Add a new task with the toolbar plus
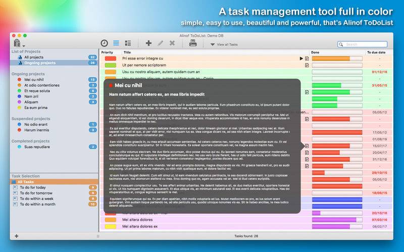404x252 pixels. [x=148, y=43]
